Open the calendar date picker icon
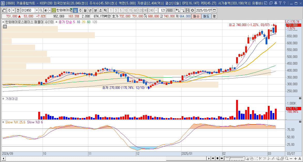Image resolution: width=303 pixels, height=162 pixels. (214, 10)
